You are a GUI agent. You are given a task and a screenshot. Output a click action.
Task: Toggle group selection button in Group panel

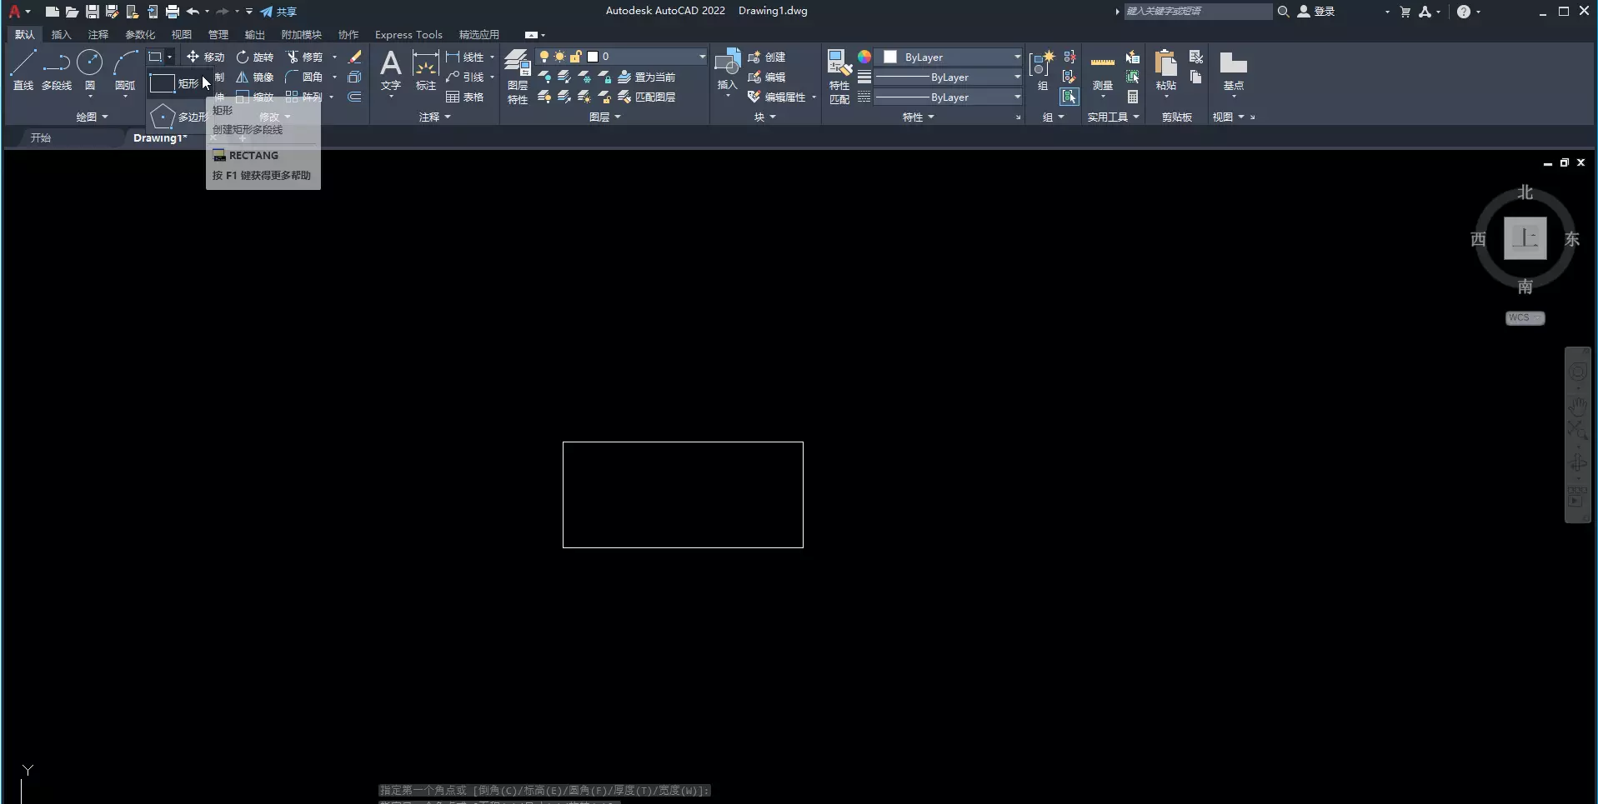[1069, 97]
